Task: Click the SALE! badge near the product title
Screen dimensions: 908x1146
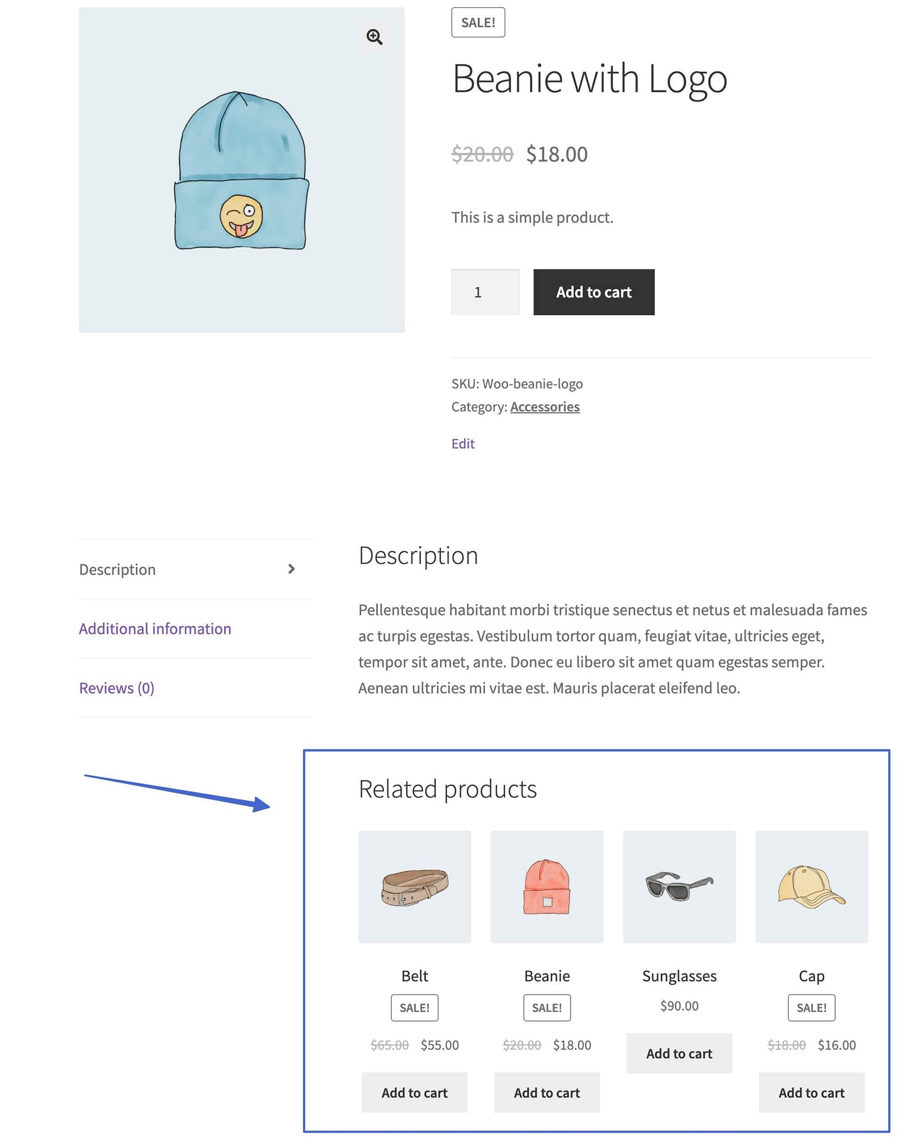Action: click(478, 22)
